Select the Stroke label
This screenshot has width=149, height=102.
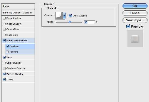(10, 80)
